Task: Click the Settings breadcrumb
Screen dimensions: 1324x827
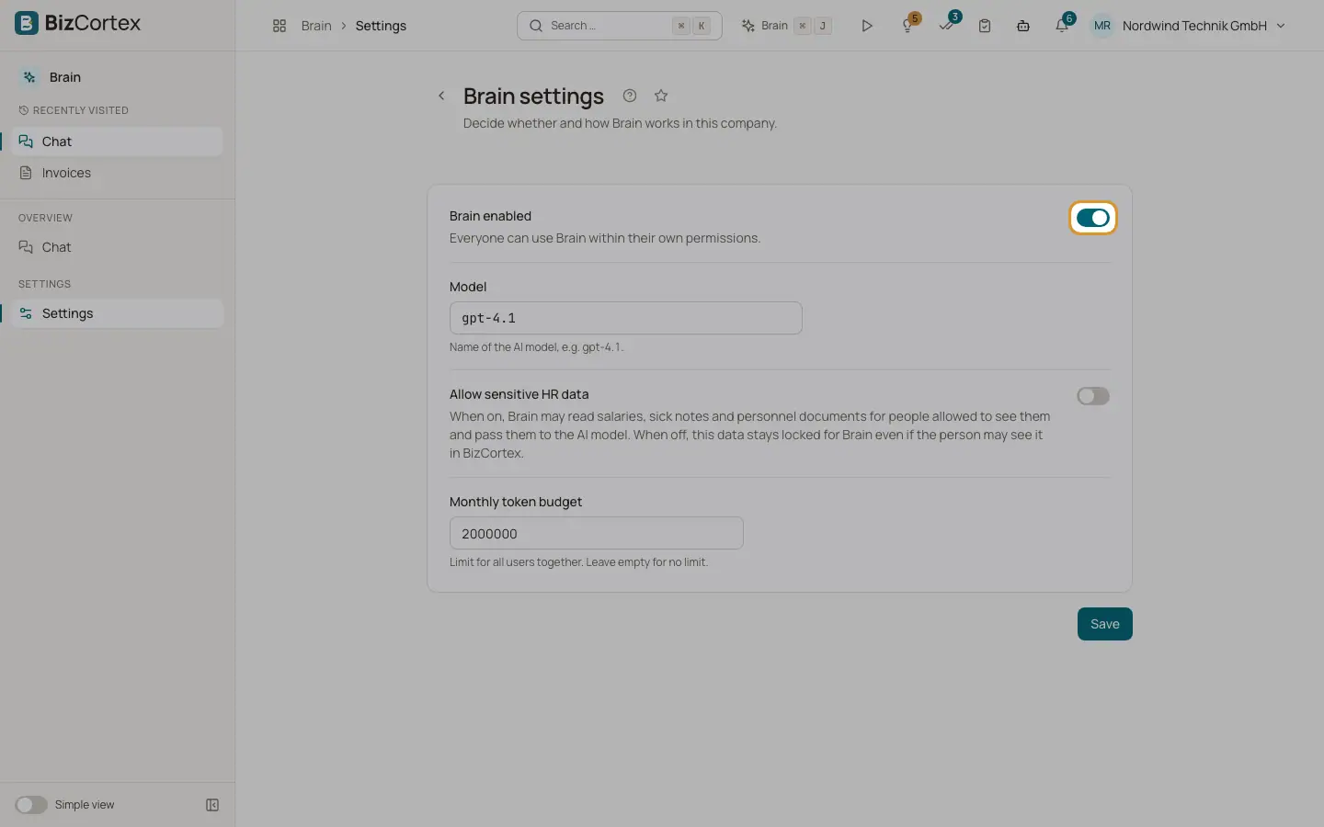Action: [x=381, y=26]
